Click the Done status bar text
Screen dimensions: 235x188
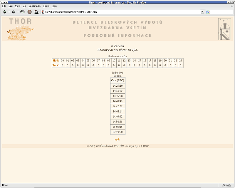pos(5,185)
